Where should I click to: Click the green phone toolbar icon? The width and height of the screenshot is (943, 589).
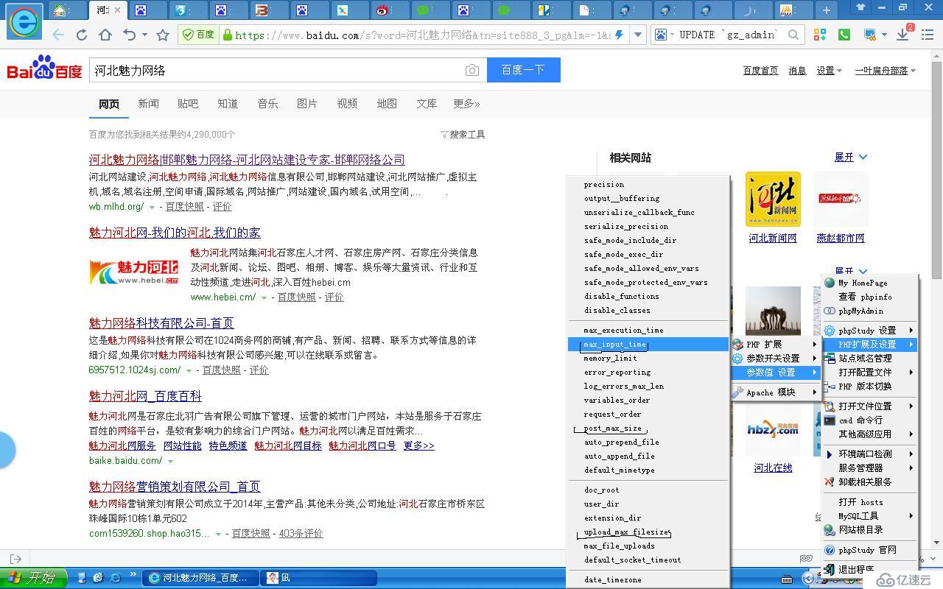tap(844, 35)
